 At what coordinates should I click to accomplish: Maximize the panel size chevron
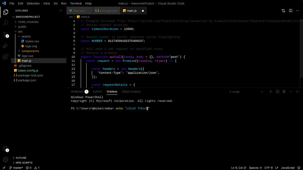291,92
